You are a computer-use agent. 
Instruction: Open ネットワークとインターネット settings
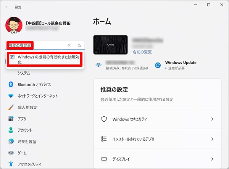38,96
